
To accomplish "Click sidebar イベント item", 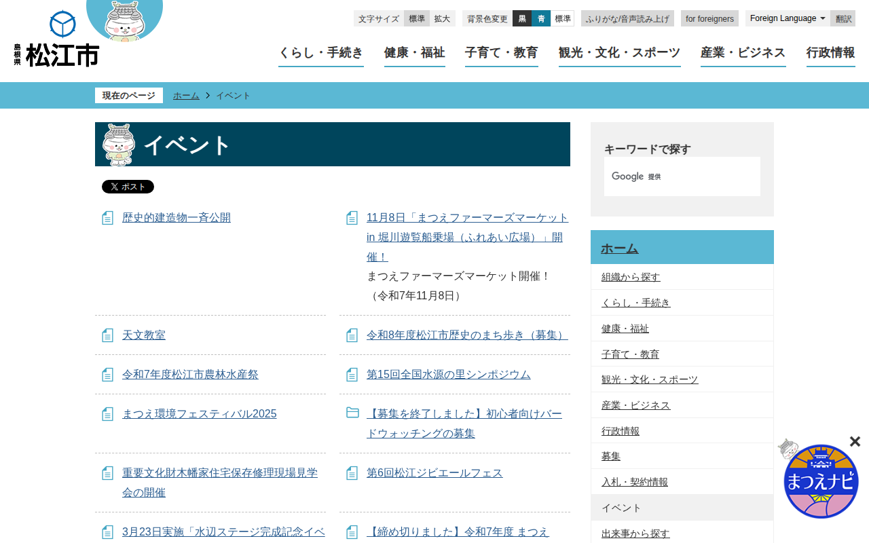I will click(682, 508).
